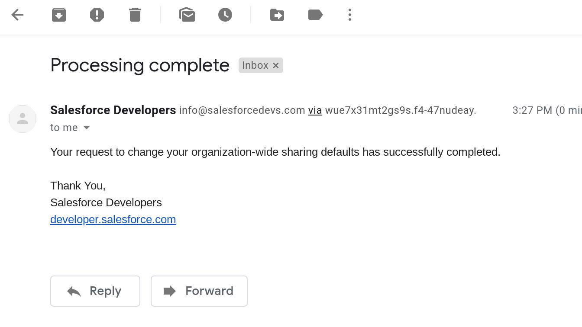The width and height of the screenshot is (582, 327).
Task: Report this message as spam
Action: coord(97,15)
